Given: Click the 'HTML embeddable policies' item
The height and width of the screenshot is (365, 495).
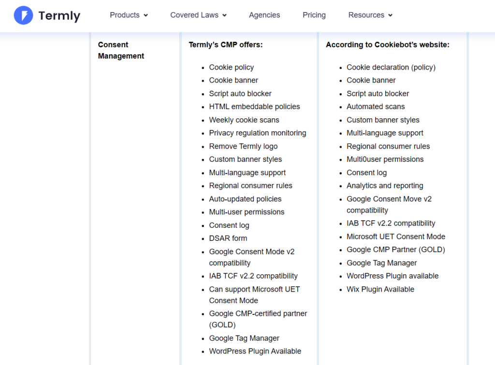Looking at the screenshot, I should click(254, 107).
